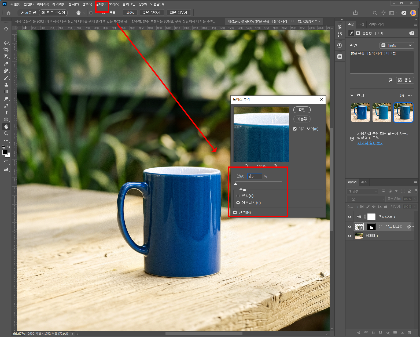Viewport: 420px width, 337px height.
Task: Click the 생성 generate button
Action: click(405, 80)
